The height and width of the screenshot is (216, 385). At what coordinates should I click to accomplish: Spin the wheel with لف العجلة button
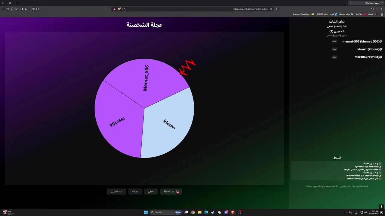coord(171,191)
